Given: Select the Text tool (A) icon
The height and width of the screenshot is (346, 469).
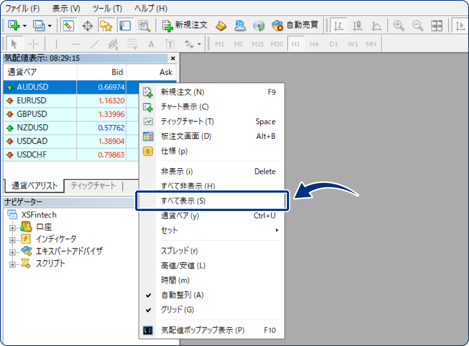Looking at the screenshot, I should coord(151,44).
